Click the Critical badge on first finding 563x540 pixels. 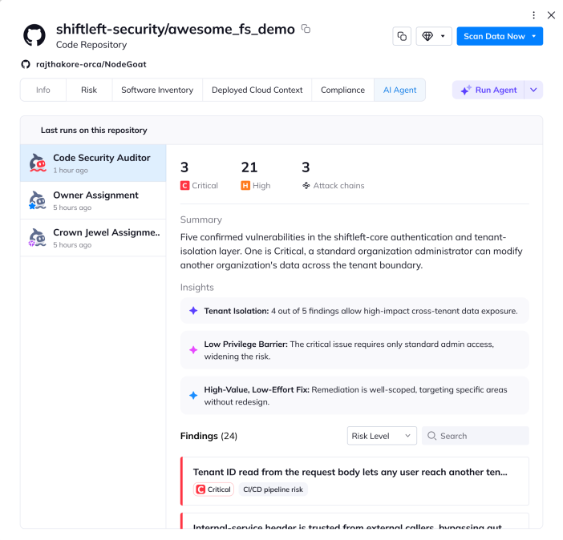coord(213,490)
